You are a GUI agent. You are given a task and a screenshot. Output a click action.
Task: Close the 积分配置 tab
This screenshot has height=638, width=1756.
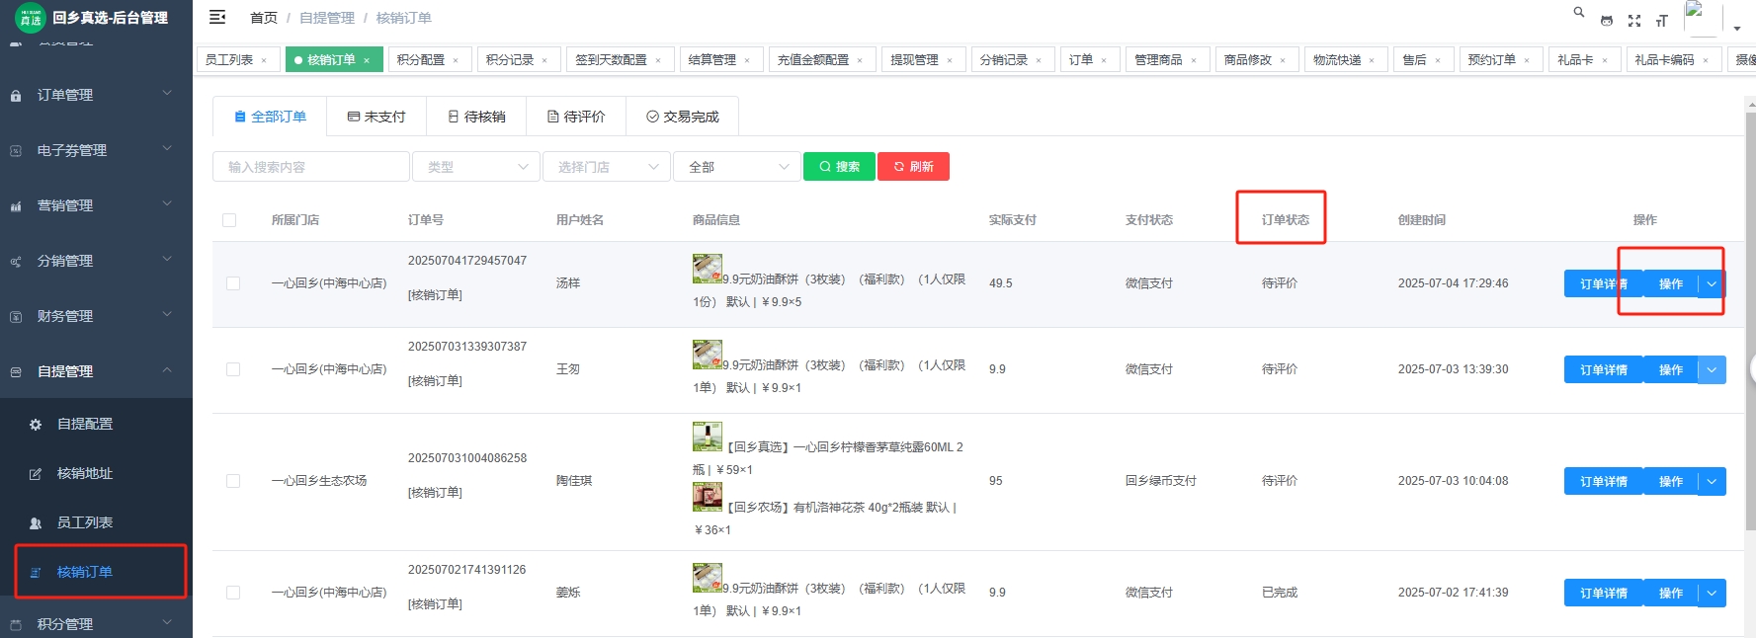click(x=456, y=60)
